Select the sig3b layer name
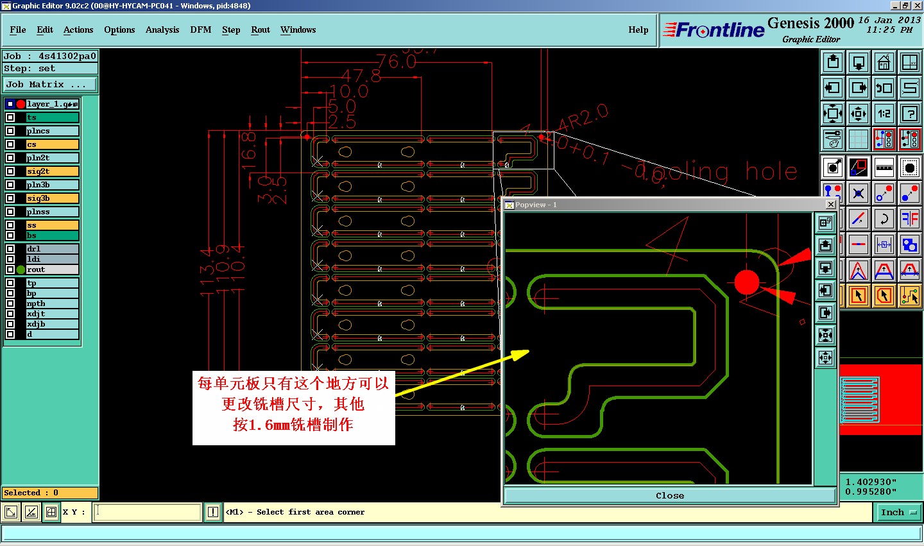This screenshot has width=924, height=546. pyautogui.click(x=53, y=198)
